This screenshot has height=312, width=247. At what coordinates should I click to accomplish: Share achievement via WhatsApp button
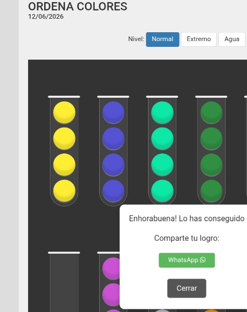[x=187, y=260]
